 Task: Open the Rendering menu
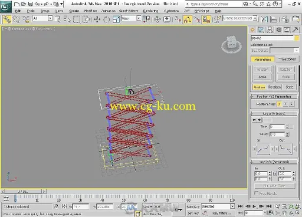(x=150, y=11)
